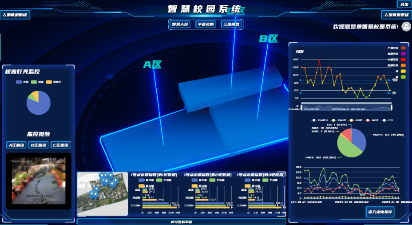Image resolution: width=412 pixels, height=225 pixels.
Task: Switch to 三维模型 view tab
Action: 231,24
